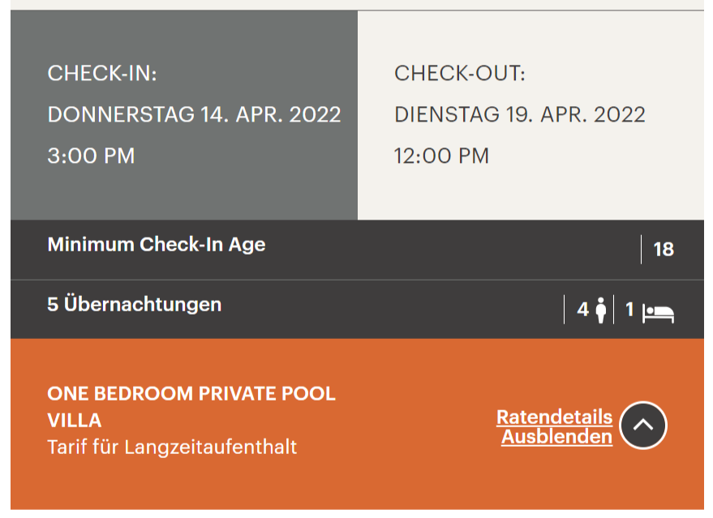Collapse rate details with the chevron-up button
The image size is (713, 518).
pyautogui.click(x=643, y=426)
